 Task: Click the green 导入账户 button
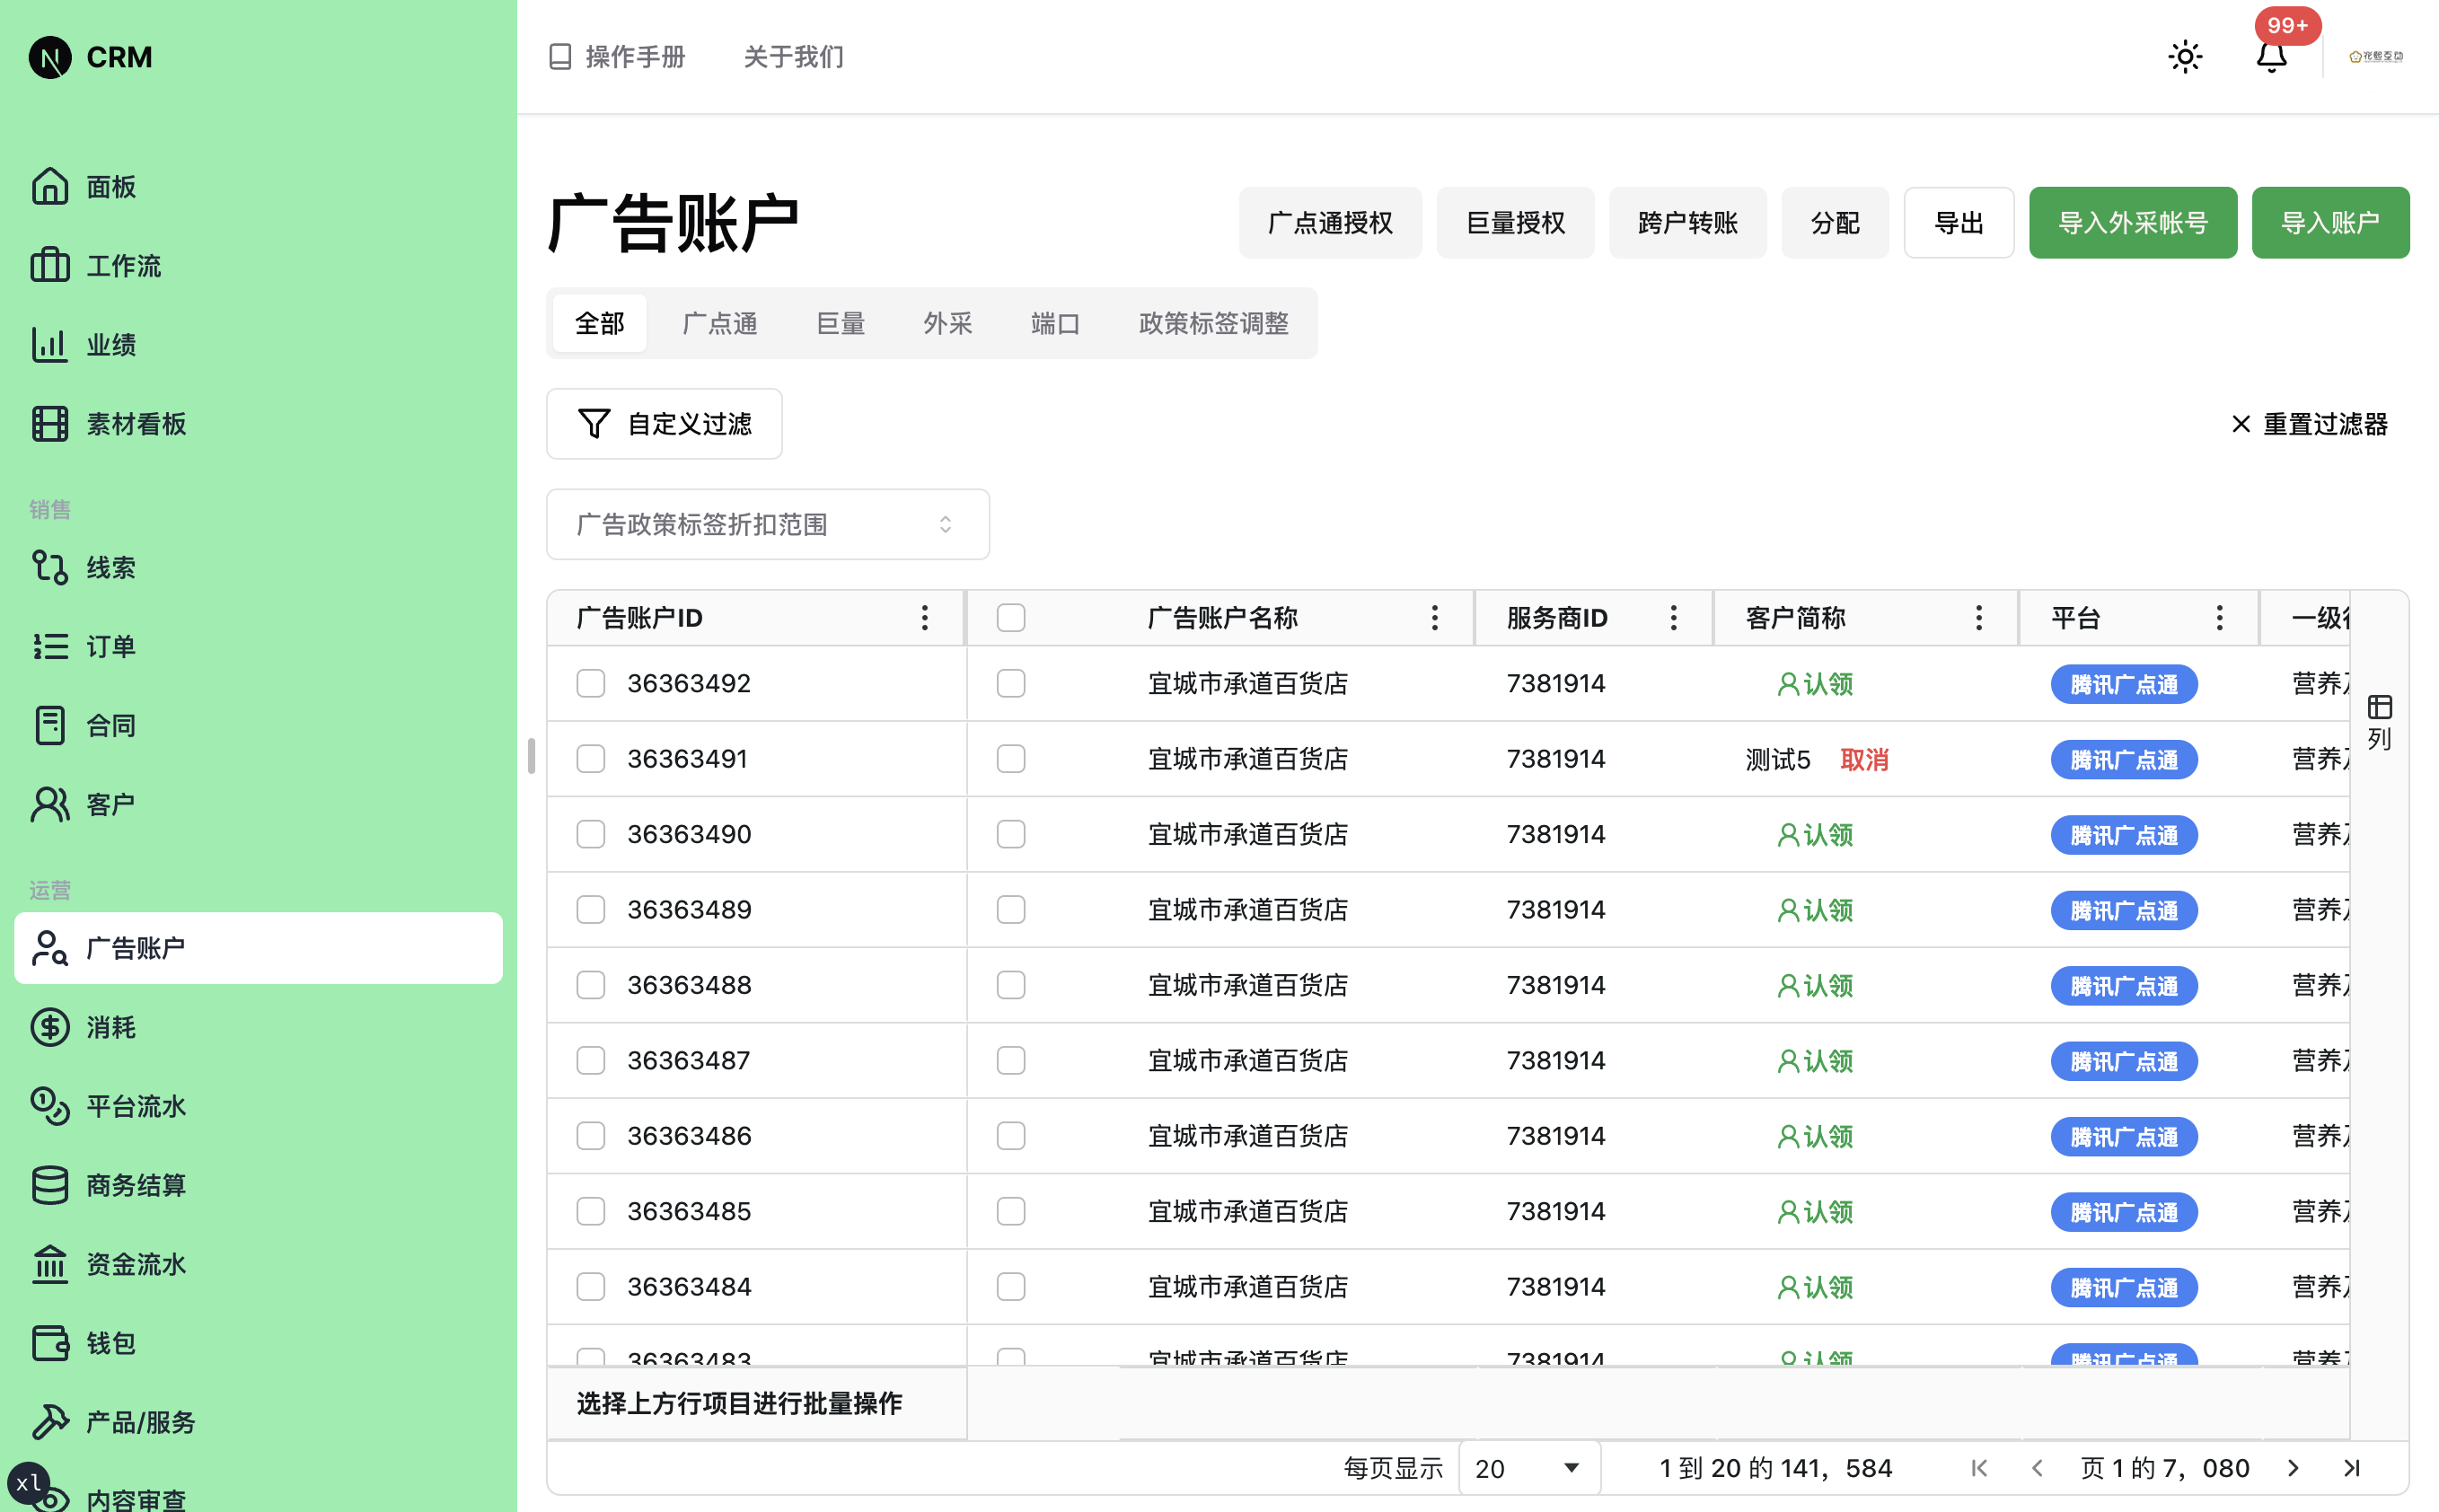[x=2331, y=222]
